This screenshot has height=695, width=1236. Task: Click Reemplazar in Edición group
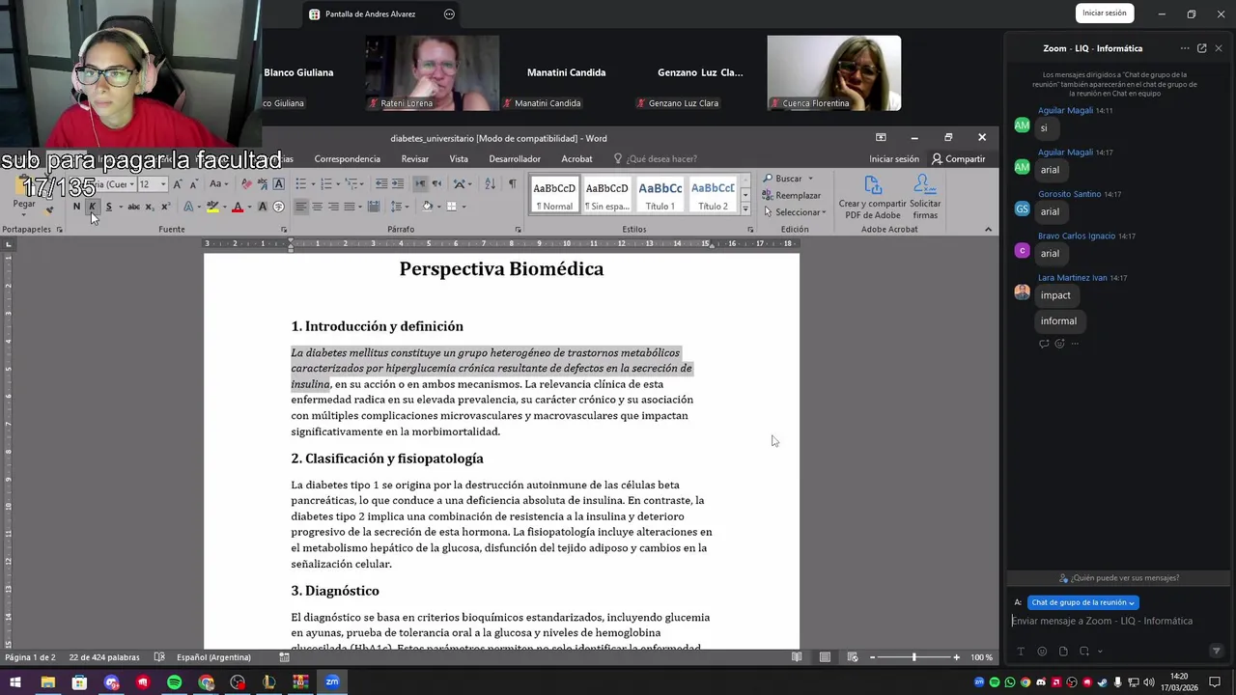792,196
